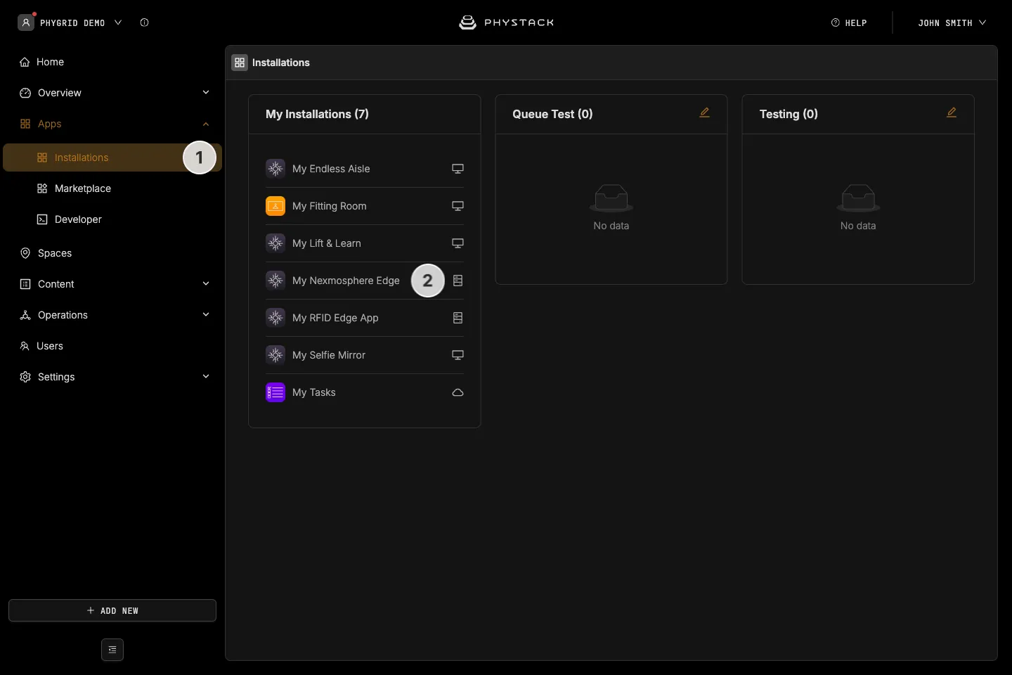Collapse the Apps section chevron
Screen dimensions: 1012x675
[206, 124]
